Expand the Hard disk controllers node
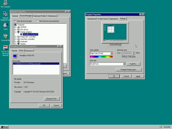Image resolution: width=172 pixels, height=129 pixels. (16, 39)
